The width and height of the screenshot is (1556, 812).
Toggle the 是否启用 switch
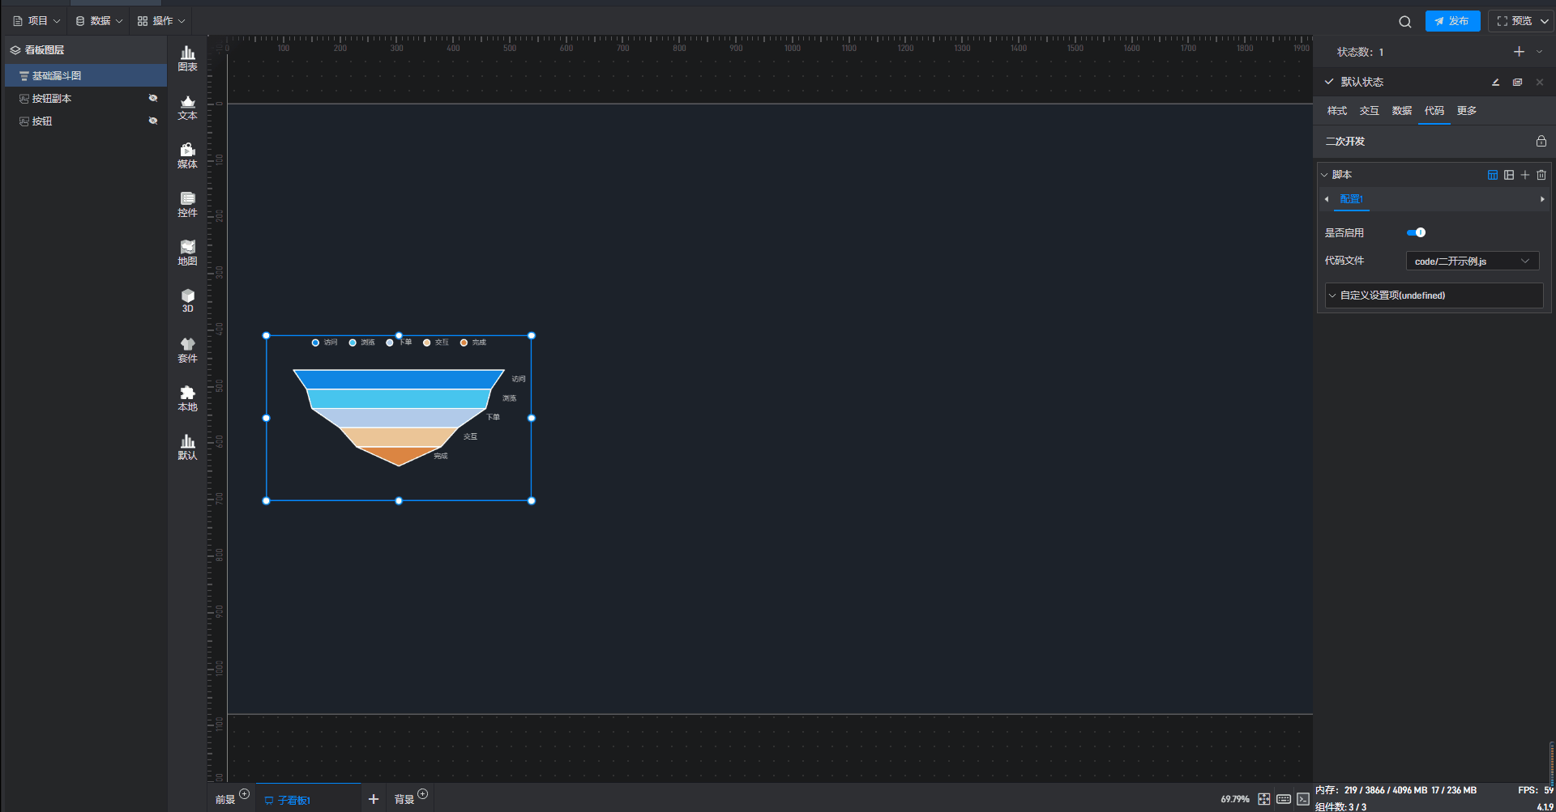1416,232
